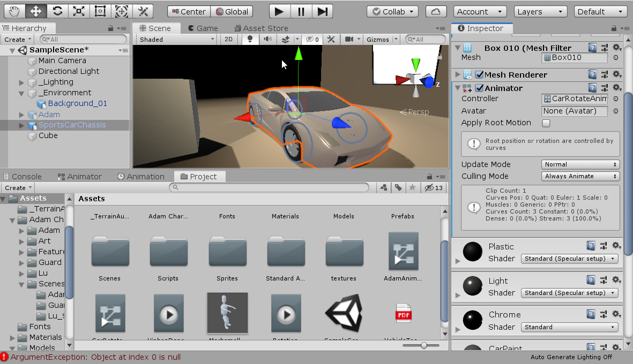Select the Hand tool in toolbar
633x364 pixels.
point(14,11)
